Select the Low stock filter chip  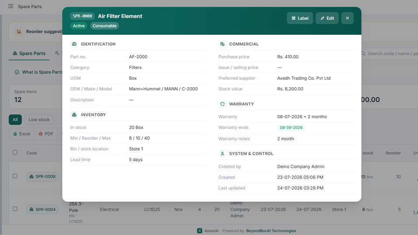coord(39,120)
